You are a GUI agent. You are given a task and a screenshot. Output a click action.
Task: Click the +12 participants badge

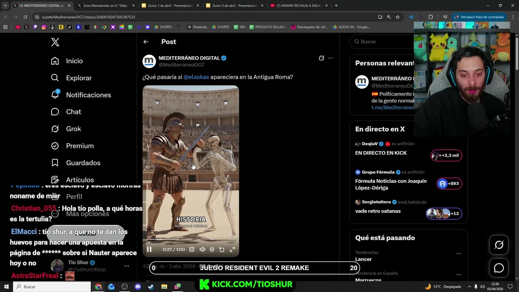[444, 214]
